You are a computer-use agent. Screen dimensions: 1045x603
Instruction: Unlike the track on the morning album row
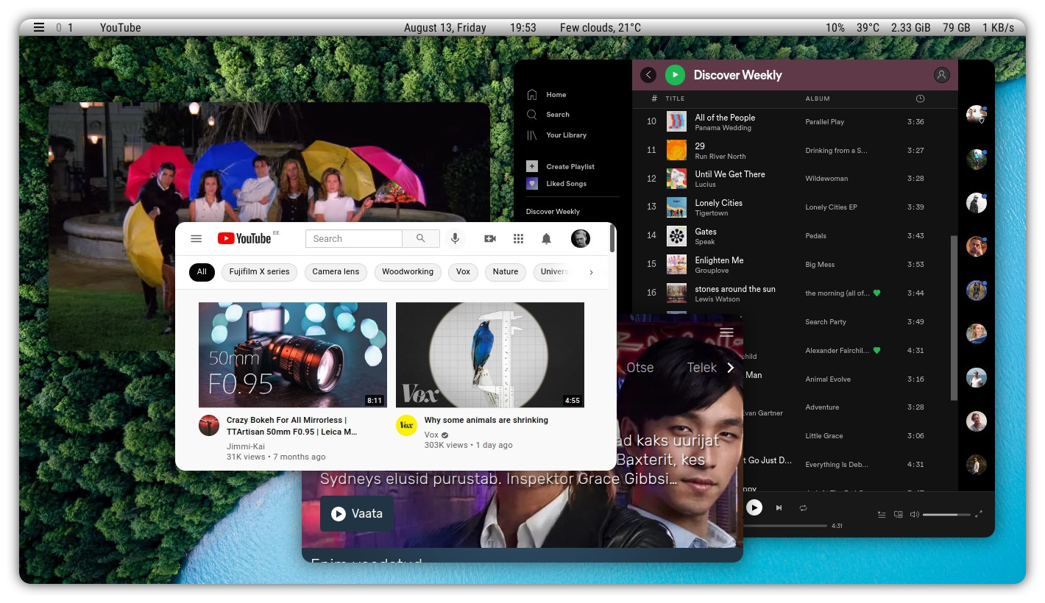(876, 293)
